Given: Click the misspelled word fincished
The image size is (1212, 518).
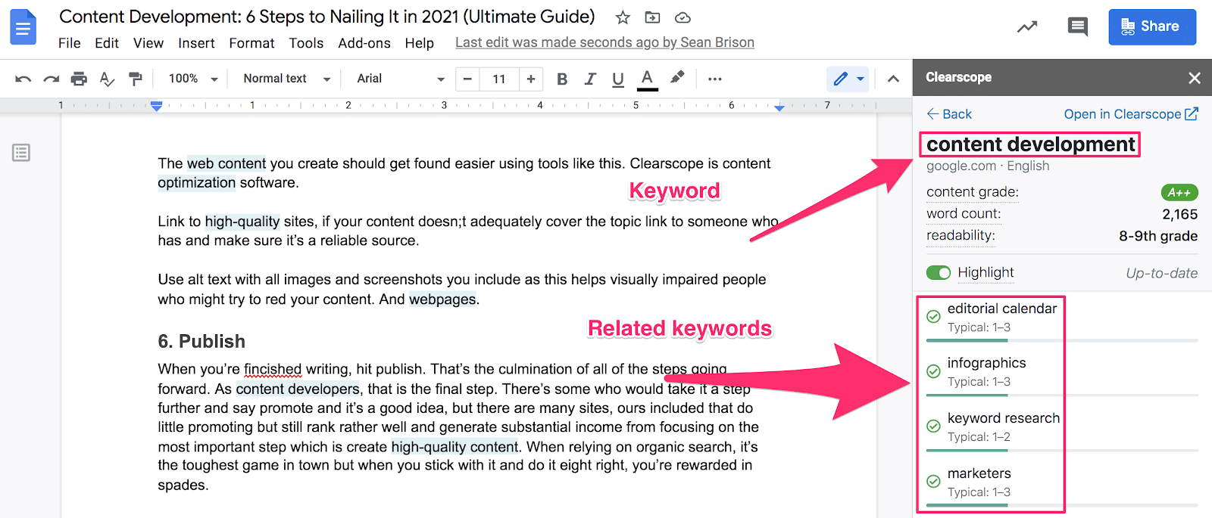Looking at the screenshot, I should (x=273, y=369).
